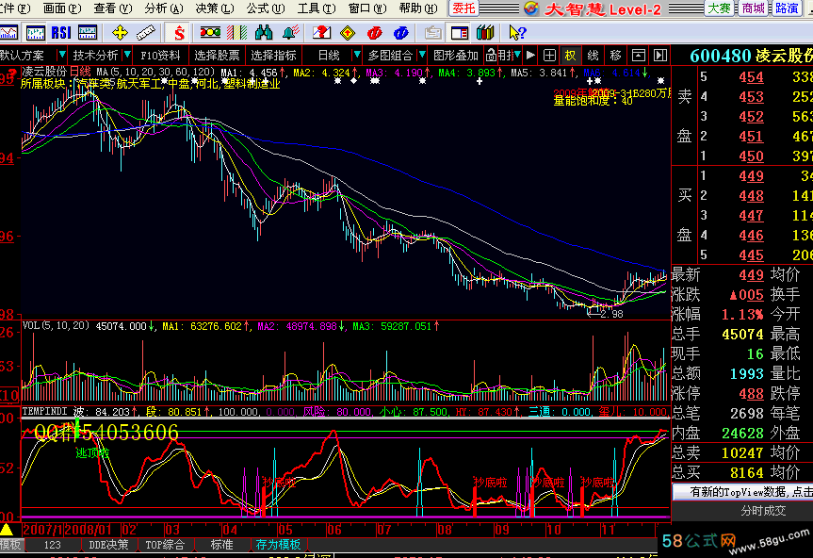Screen dimensions: 813x558
Task: Click the 600480 stock code title
Action: click(x=721, y=56)
